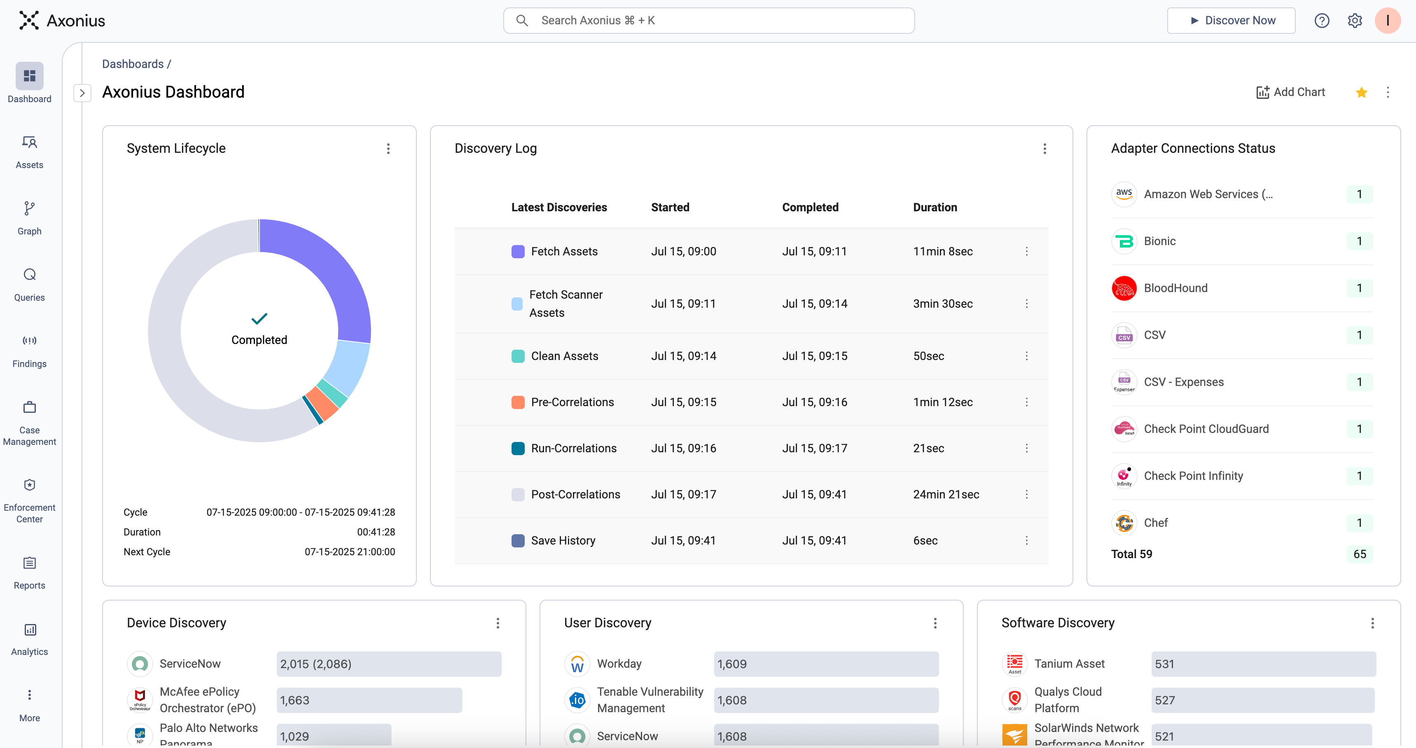1416x748 pixels.
Task: Click the Total 59 adapters label
Action: [1131, 554]
